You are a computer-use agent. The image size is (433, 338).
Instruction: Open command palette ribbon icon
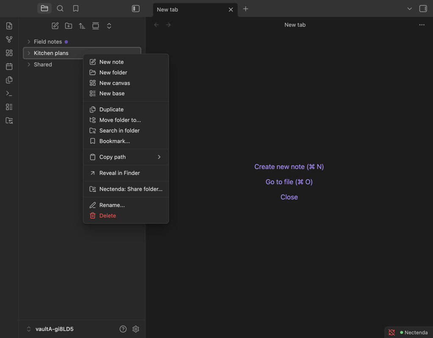coord(9,93)
